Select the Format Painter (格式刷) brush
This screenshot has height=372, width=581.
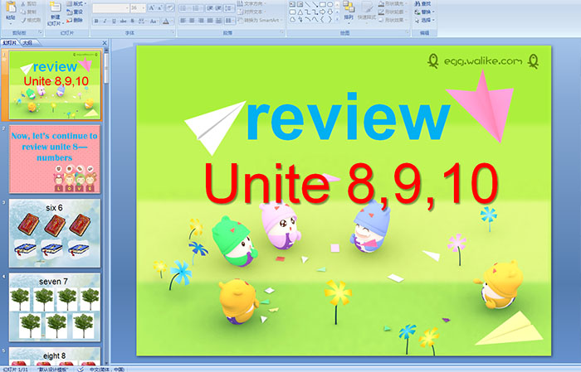31,21
